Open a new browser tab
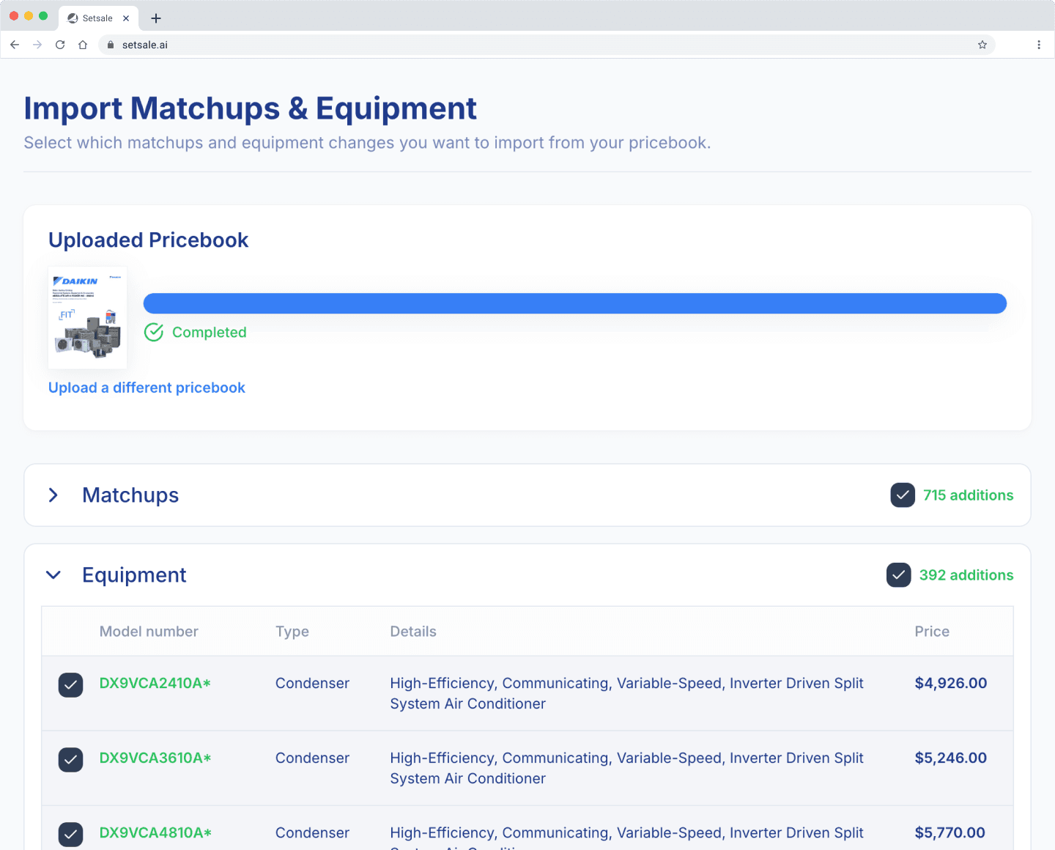This screenshot has height=850, width=1055. 156,18
